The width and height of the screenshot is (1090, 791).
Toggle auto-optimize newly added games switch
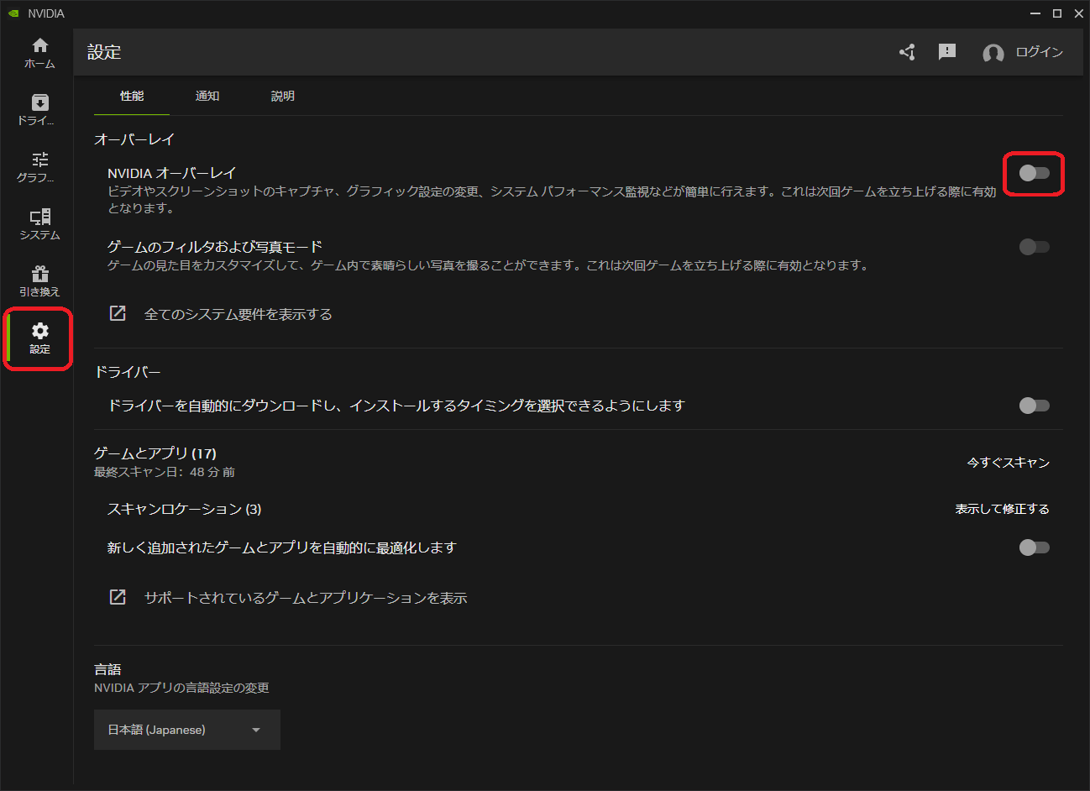pos(1034,547)
